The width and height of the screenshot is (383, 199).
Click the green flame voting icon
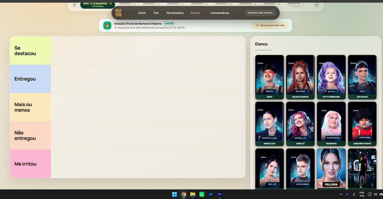pyautogui.click(x=107, y=25)
